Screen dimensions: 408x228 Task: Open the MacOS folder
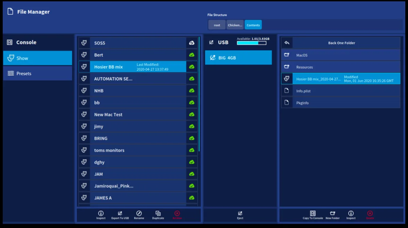click(341, 55)
